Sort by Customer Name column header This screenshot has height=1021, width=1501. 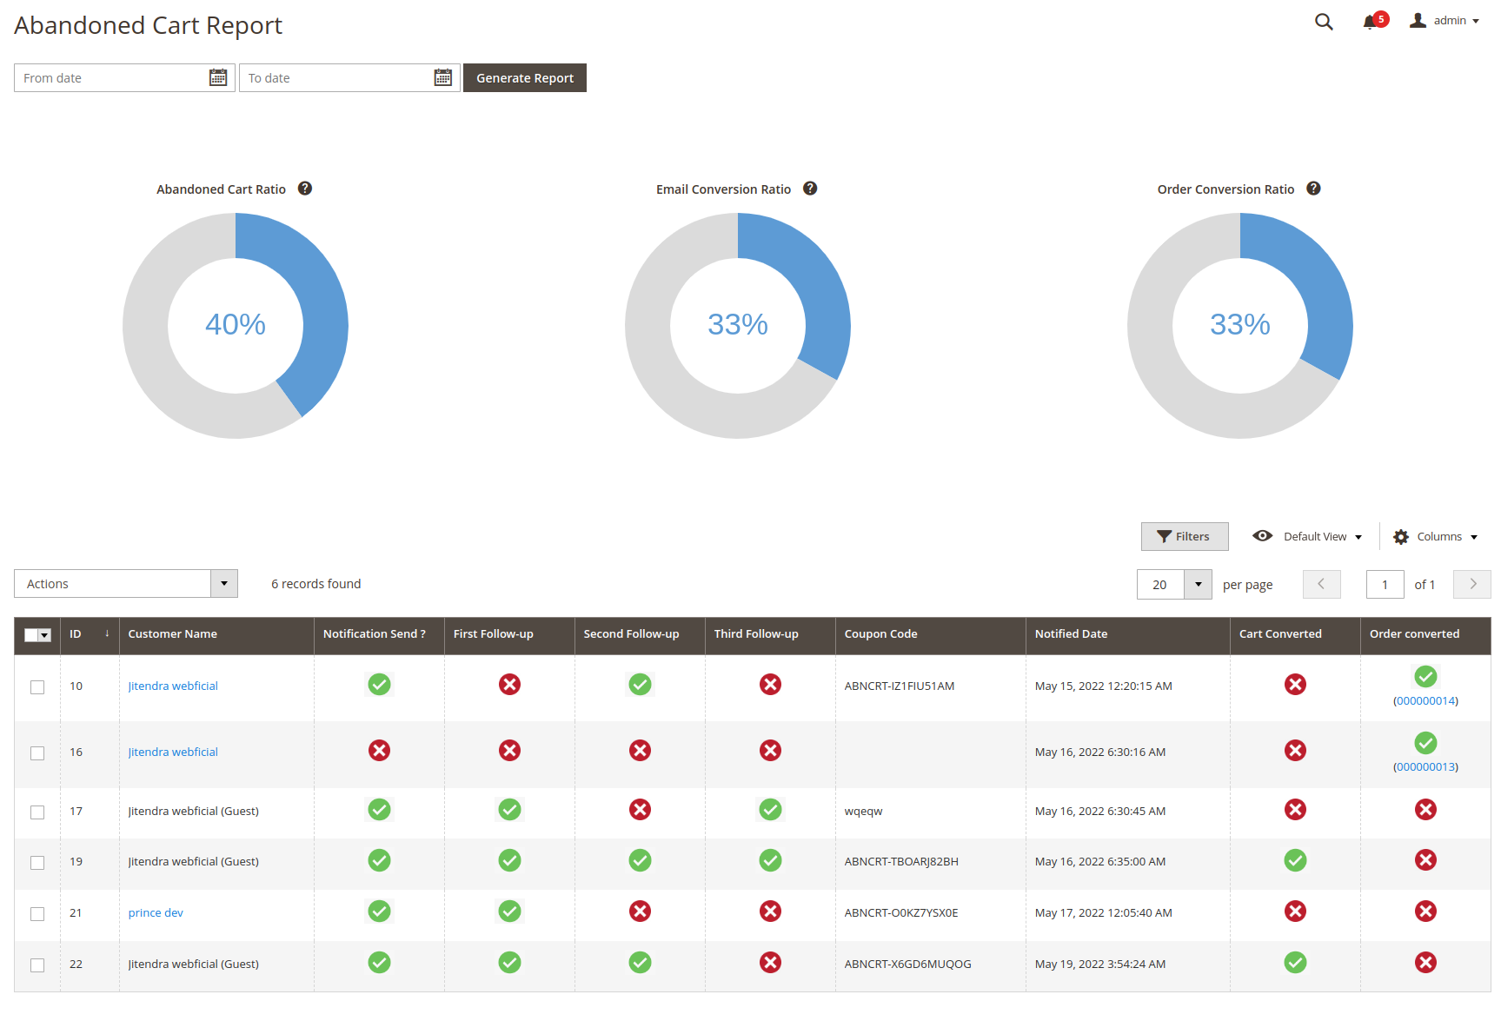216,634
